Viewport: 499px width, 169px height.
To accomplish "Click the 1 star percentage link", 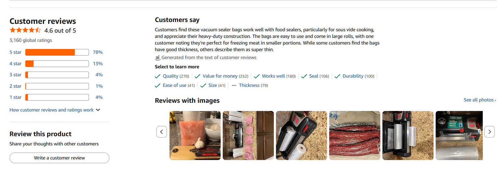I will (99, 97).
